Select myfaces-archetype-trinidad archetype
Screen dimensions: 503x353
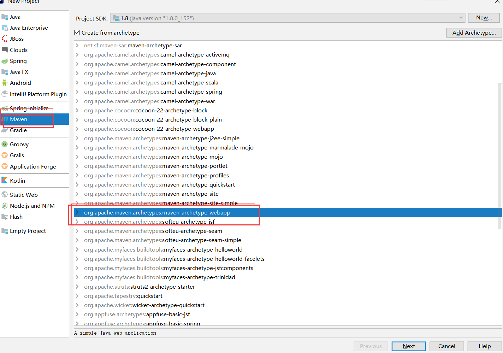tap(160, 277)
